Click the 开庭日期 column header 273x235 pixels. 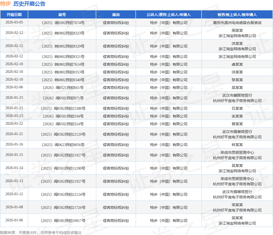[x=14, y=15]
